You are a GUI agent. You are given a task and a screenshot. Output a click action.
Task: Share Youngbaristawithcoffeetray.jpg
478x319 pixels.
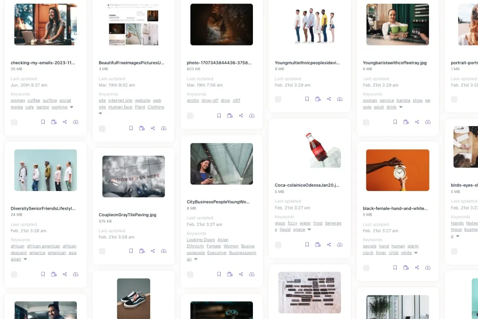[x=417, y=122]
